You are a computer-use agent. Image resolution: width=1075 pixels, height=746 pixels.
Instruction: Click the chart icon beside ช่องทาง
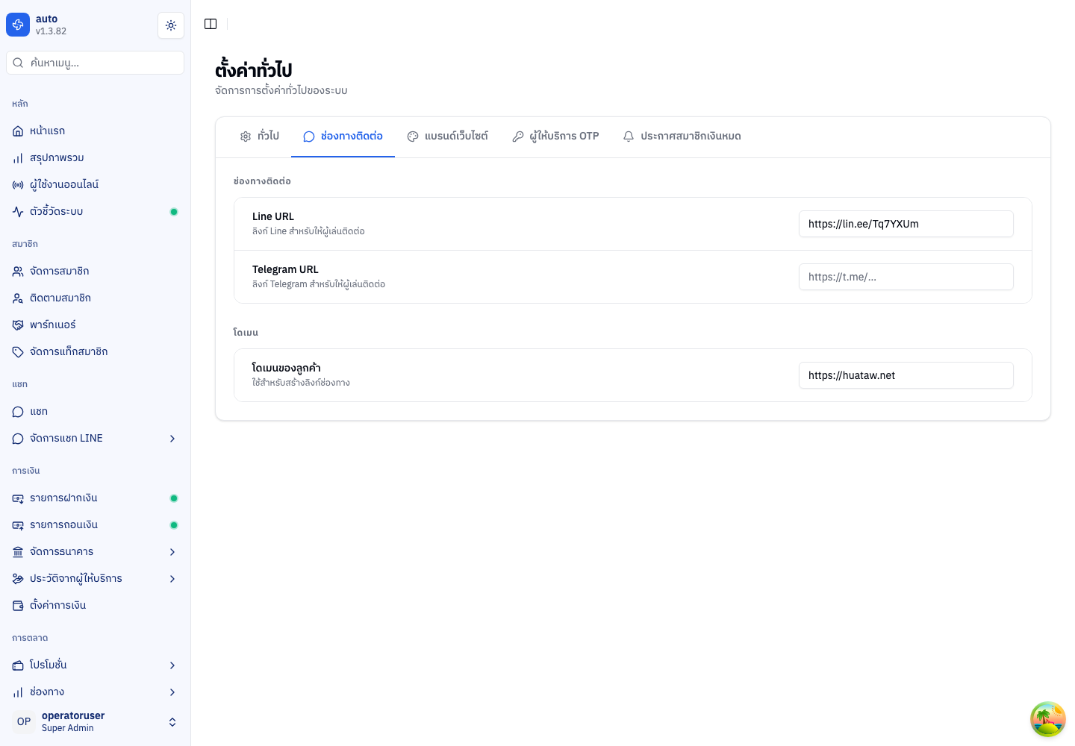(x=18, y=692)
